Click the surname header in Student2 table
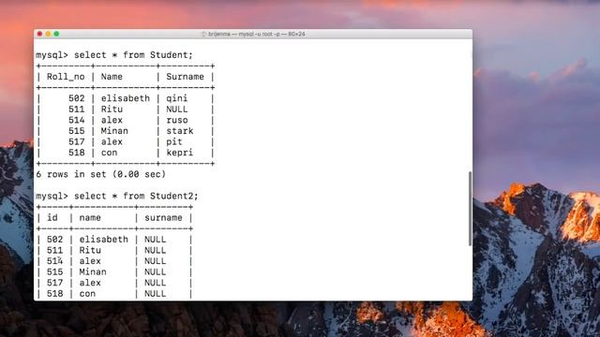The image size is (600, 337). 163,218
